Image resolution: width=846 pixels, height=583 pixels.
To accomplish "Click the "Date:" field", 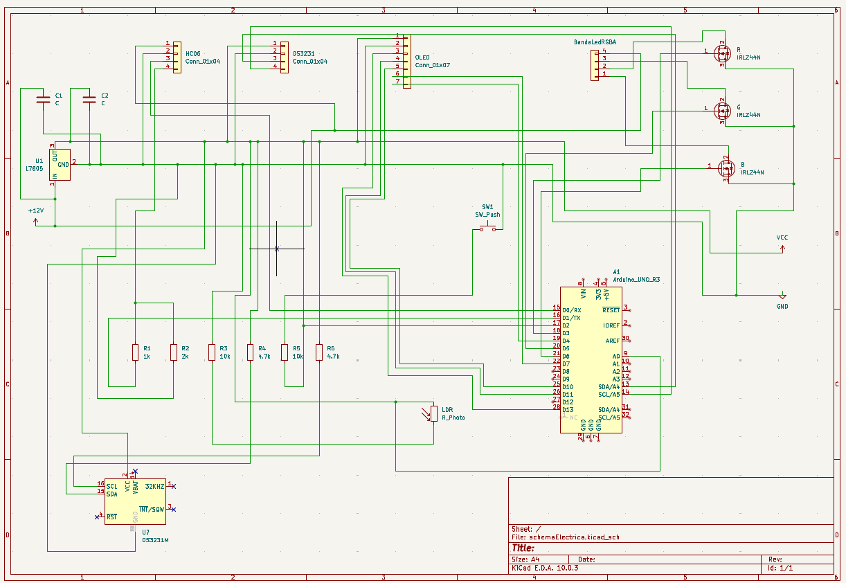I will pos(586,559).
